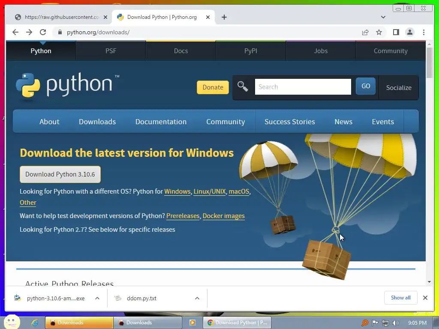This screenshot has height=329, width=439.
Task: Click the media player taskbar icon
Action: pos(192,323)
